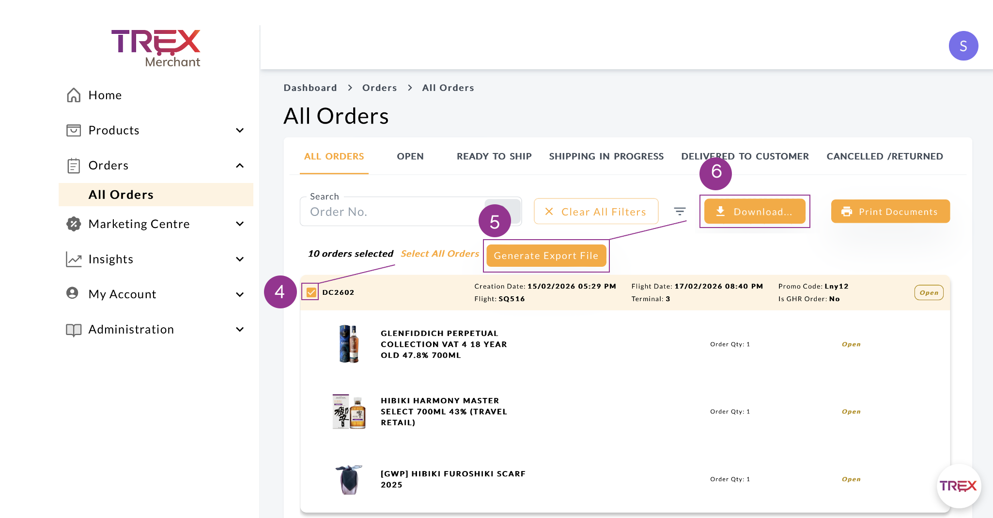Open the TREX chat bubble widget

pos(958,486)
